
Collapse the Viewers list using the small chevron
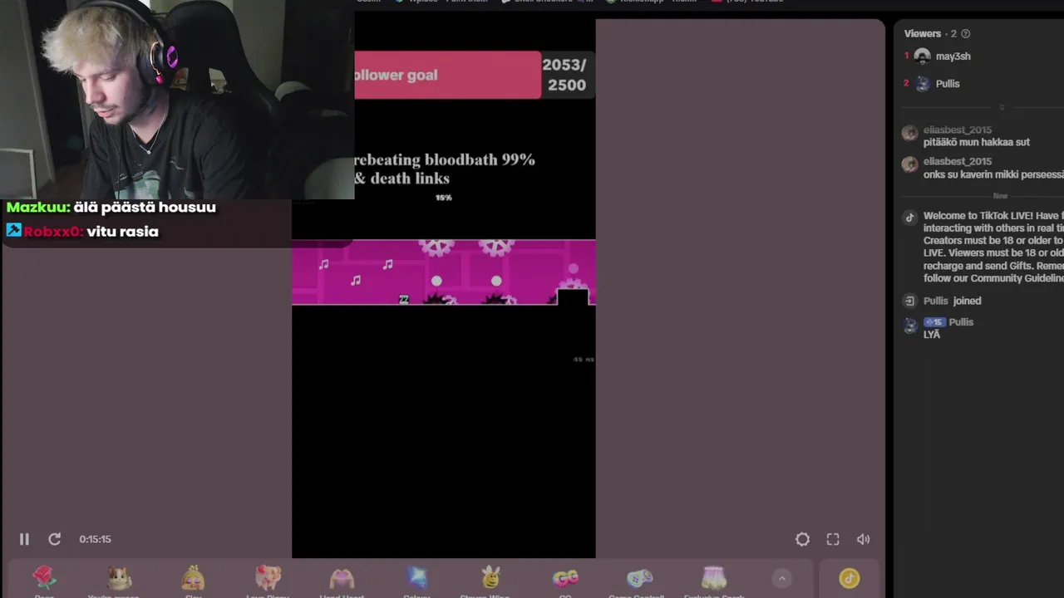point(1001,107)
